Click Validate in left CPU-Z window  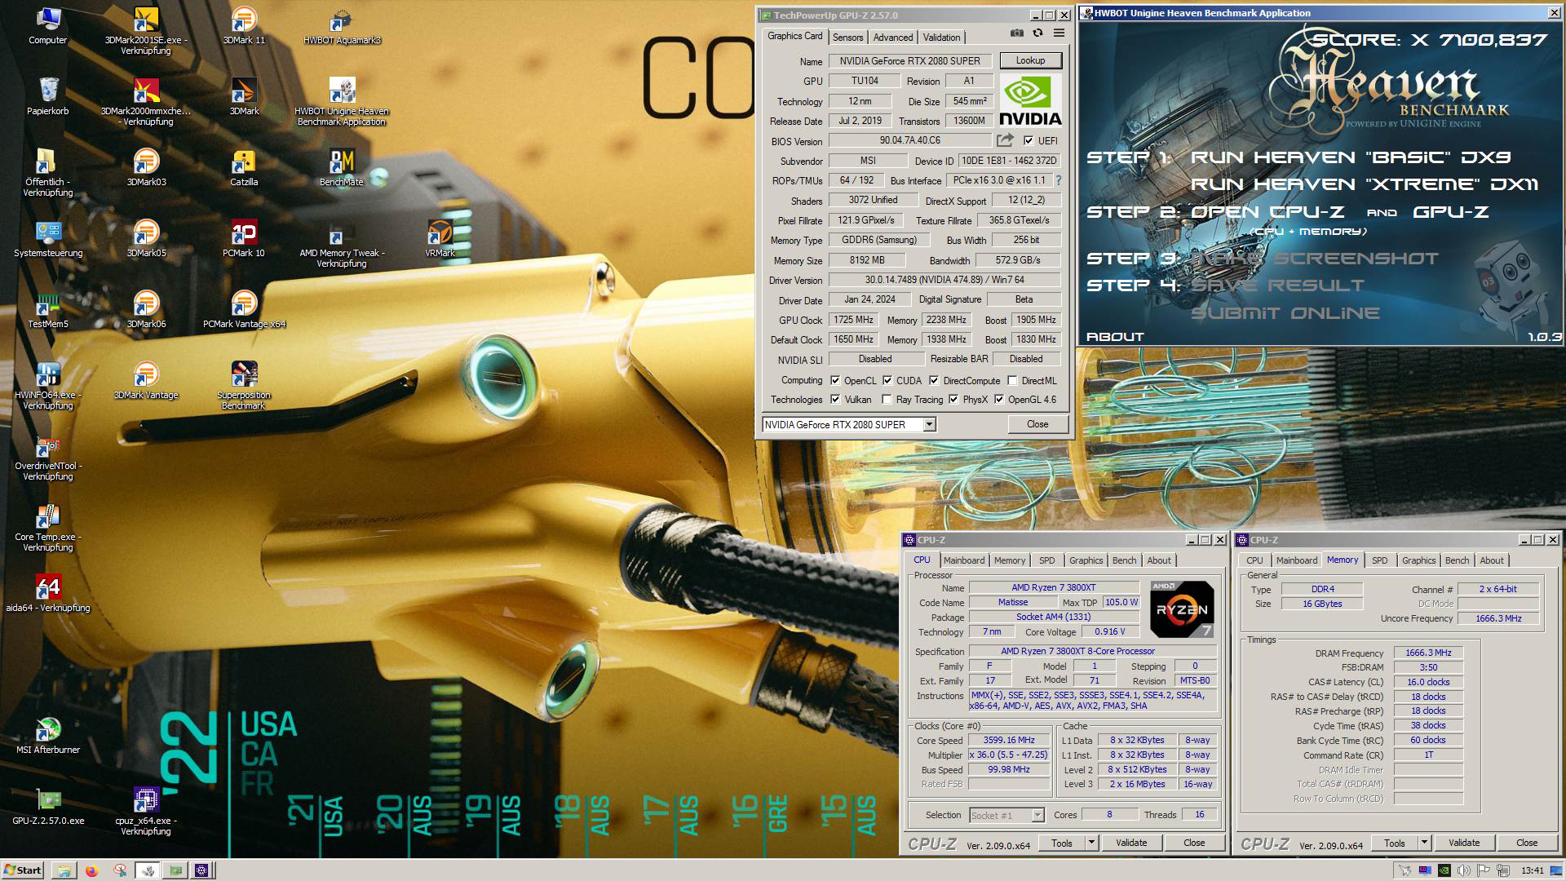pos(1130,843)
